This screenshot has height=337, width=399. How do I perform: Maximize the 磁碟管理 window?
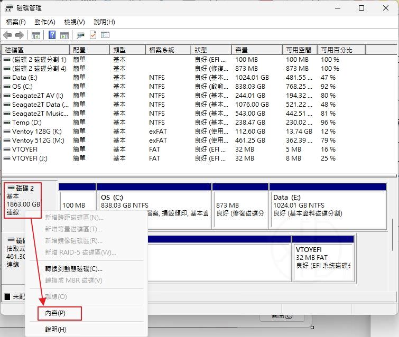[x=361, y=8]
